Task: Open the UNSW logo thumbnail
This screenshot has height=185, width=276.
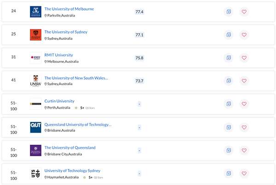Action: coord(35,81)
